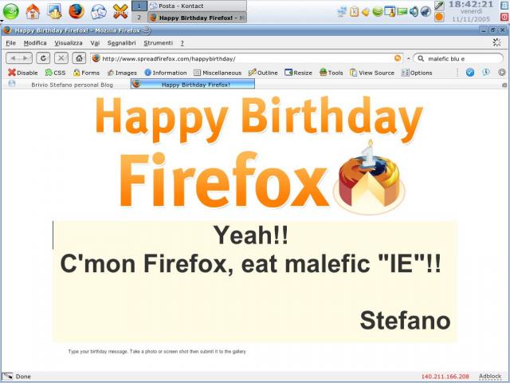Click the Reload page button
This screenshot has width=510, height=383.
pyautogui.click(x=42, y=58)
